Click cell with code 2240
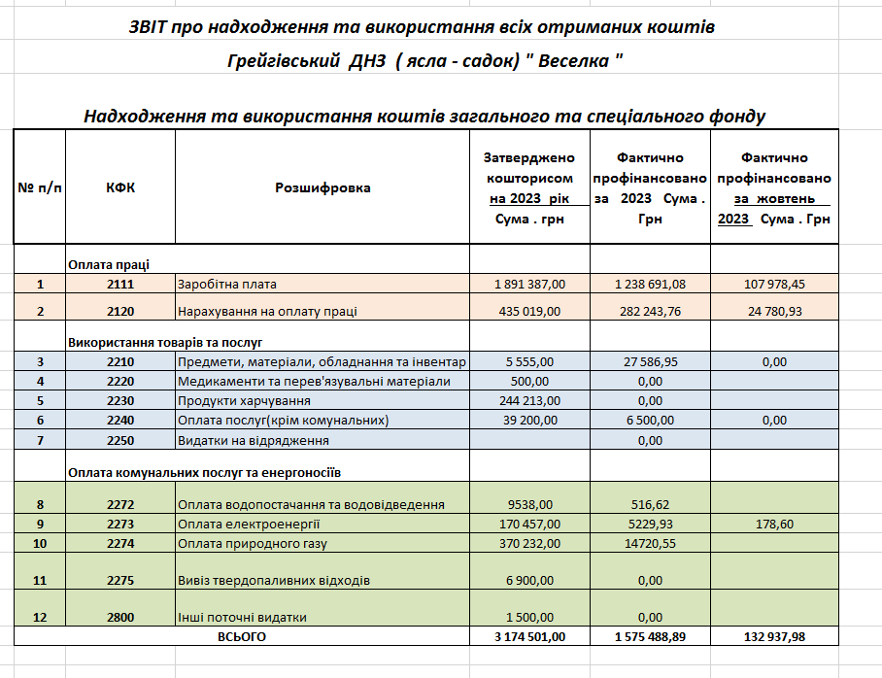Viewport: 882px width, 678px height. click(x=120, y=421)
